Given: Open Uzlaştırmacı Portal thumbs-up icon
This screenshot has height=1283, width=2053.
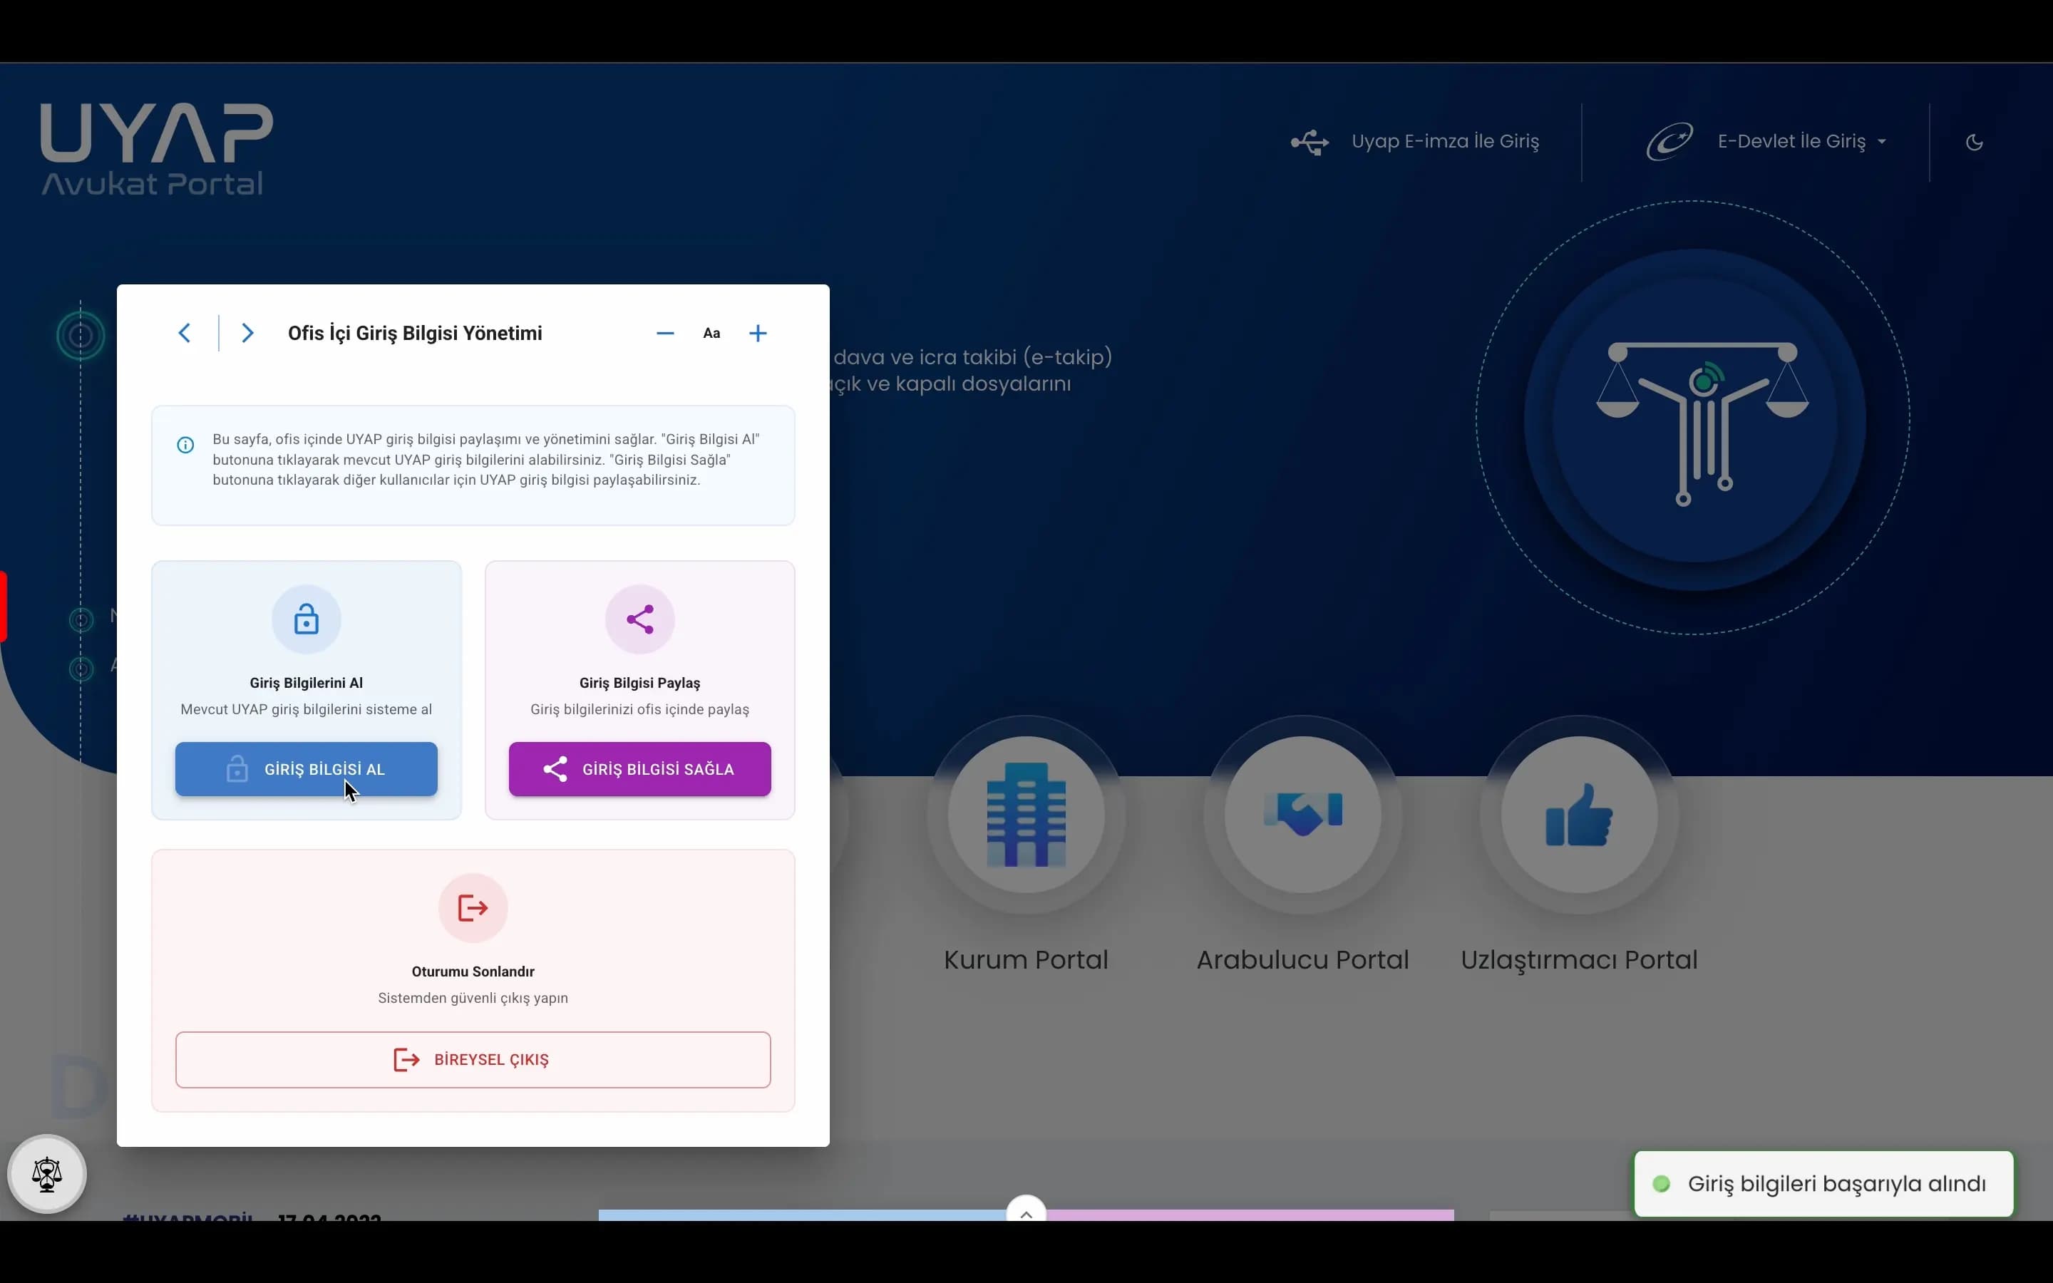Looking at the screenshot, I should (x=1579, y=815).
